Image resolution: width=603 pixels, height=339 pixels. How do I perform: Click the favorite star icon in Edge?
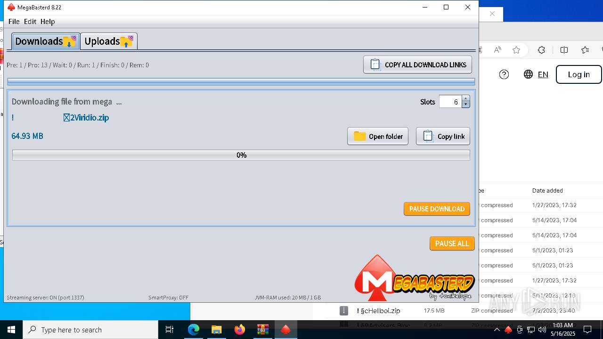516,50
